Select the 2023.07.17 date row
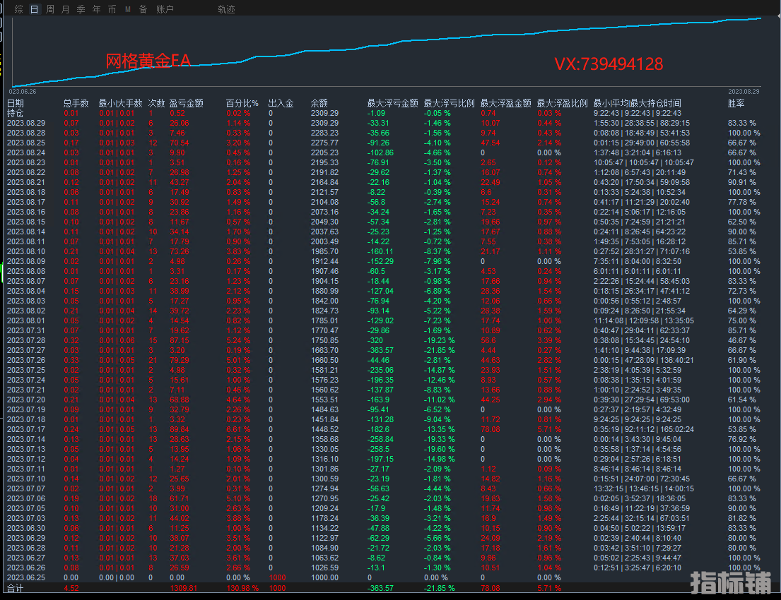The height and width of the screenshot is (600, 781). click(384, 429)
